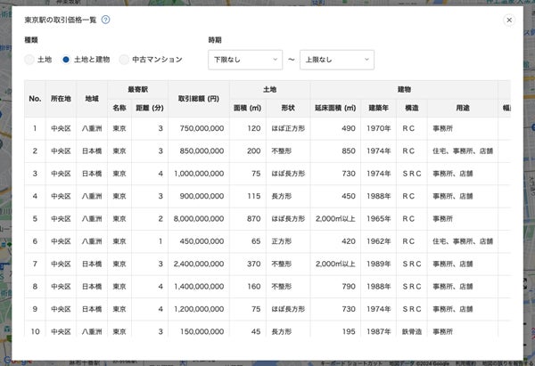Click the No. column header
Image resolution: width=535 pixels, height=366 pixels.
pos(35,99)
